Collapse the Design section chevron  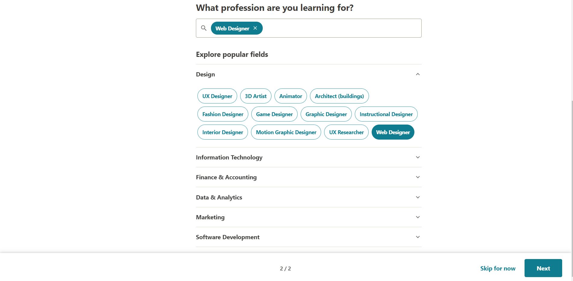tap(418, 74)
